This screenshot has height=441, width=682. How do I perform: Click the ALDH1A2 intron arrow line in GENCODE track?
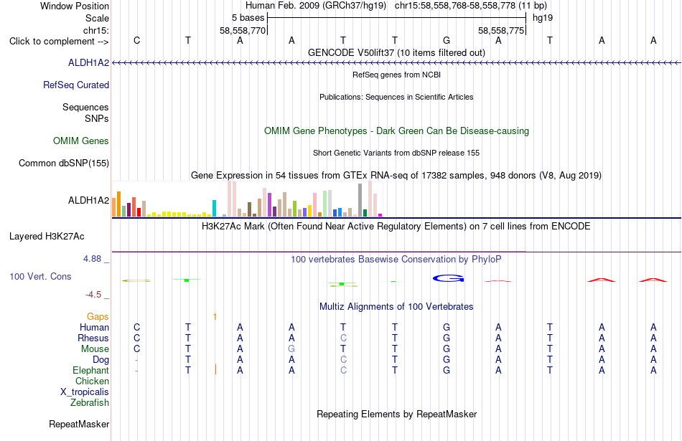[397, 63]
